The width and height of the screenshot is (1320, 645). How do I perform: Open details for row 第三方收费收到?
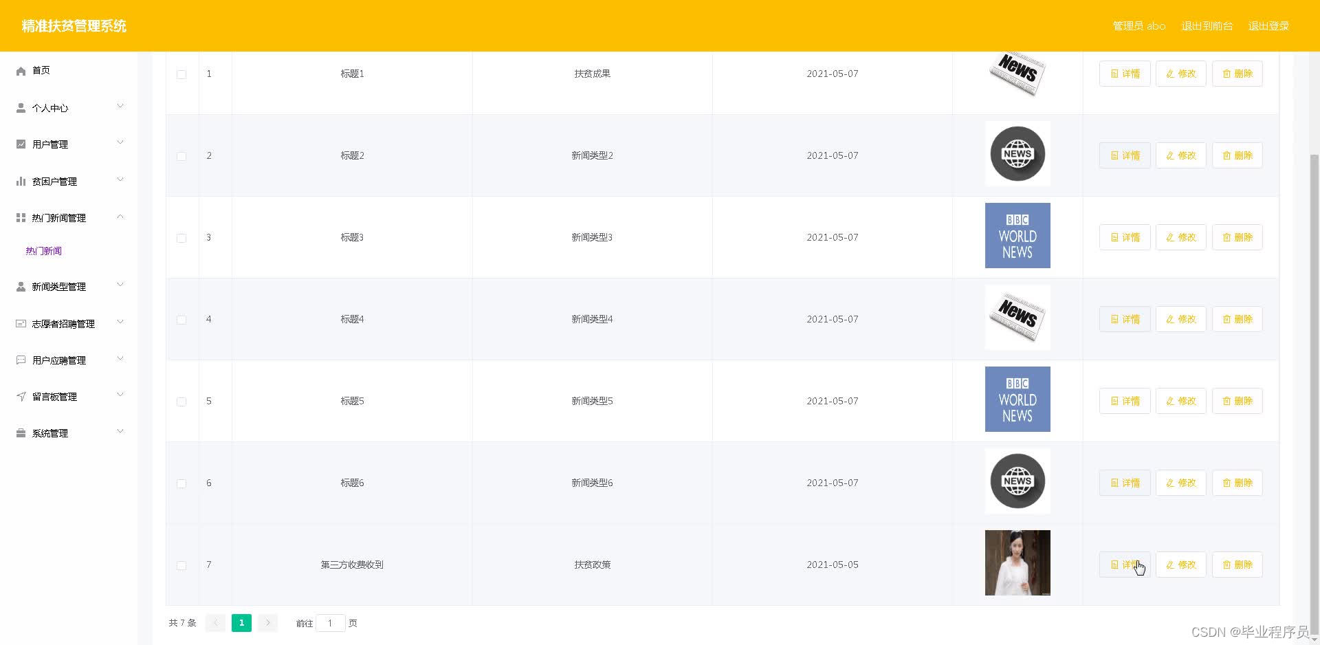coord(1125,565)
